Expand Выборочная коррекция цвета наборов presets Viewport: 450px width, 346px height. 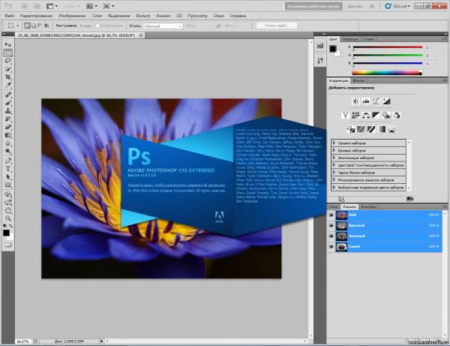point(334,187)
